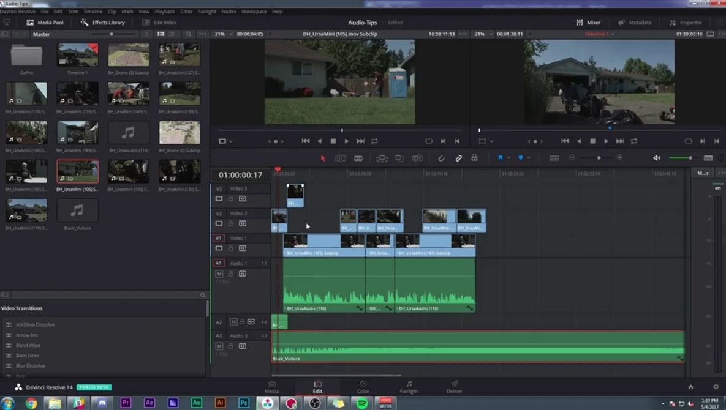Open the File menu
726x410 pixels.
pyautogui.click(x=45, y=11)
